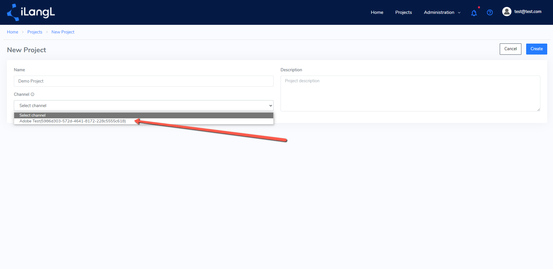Go to Home in the top navigation
This screenshot has width=553, height=269.
point(377,12)
